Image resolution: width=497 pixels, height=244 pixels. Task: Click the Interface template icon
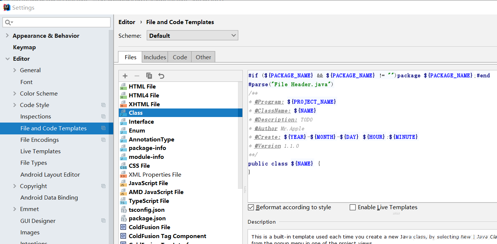[x=123, y=122]
